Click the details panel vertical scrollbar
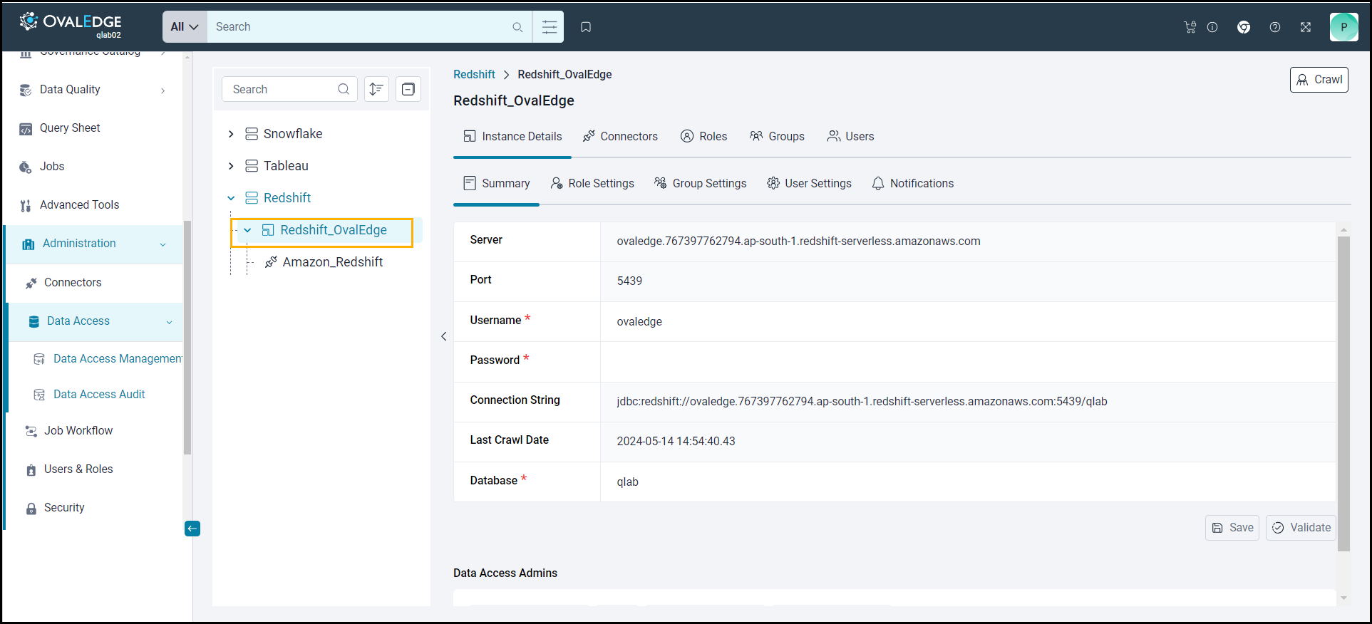Image resolution: width=1372 pixels, height=624 pixels. (x=1343, y=392)
